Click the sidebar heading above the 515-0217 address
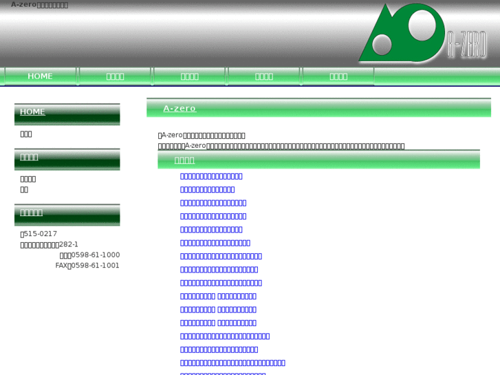 point(31,212)
